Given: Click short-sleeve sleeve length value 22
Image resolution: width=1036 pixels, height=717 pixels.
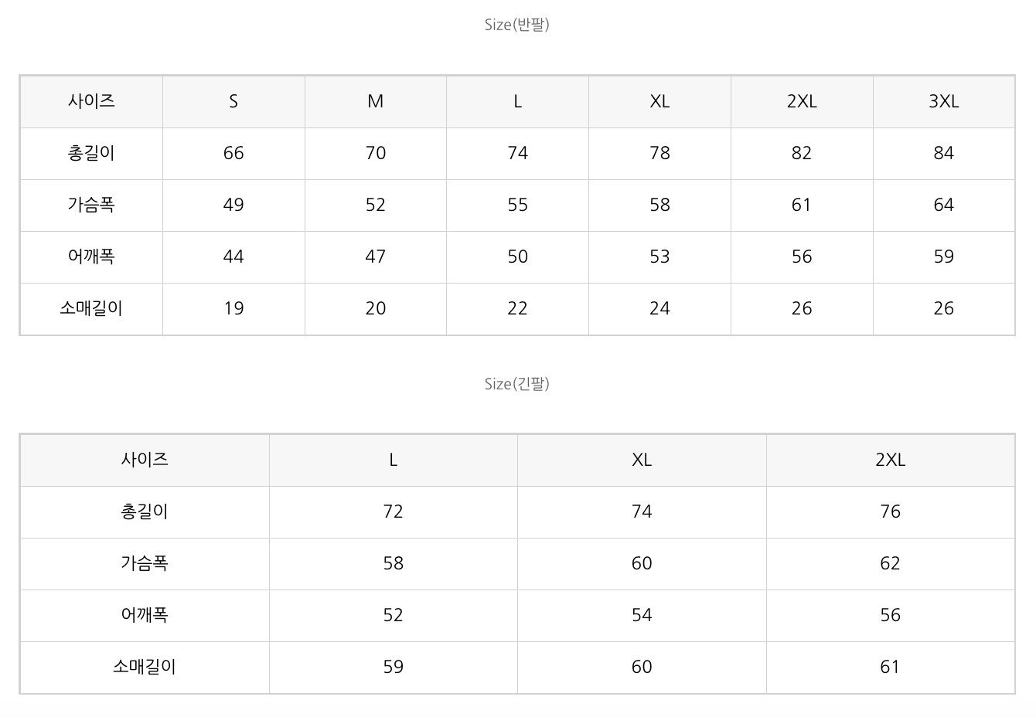Looking at the screenshot, I should [x=517, y=308].
